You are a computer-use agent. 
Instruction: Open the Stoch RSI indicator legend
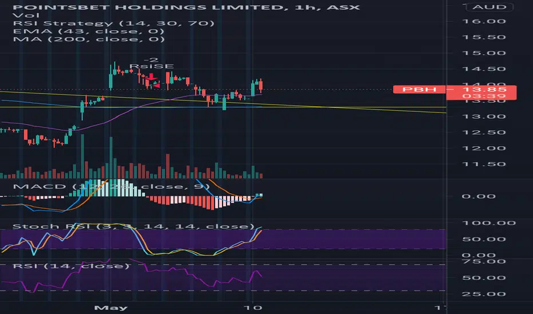point(133,226)
